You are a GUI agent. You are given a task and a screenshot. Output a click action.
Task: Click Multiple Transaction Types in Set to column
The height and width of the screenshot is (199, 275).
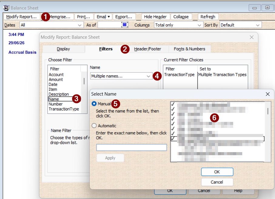(x=222, y=75)
